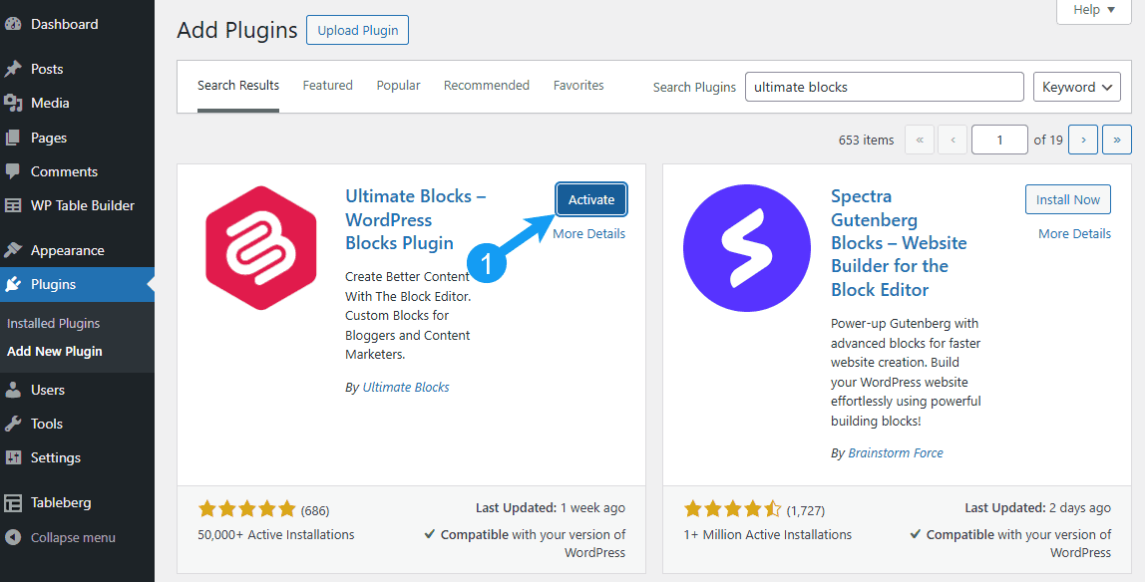Image resolution: width=1145 pixels, height=582 pixels.
Task: Open Ultimate Blocks plugin title link
Action: [x=416, y=219]
